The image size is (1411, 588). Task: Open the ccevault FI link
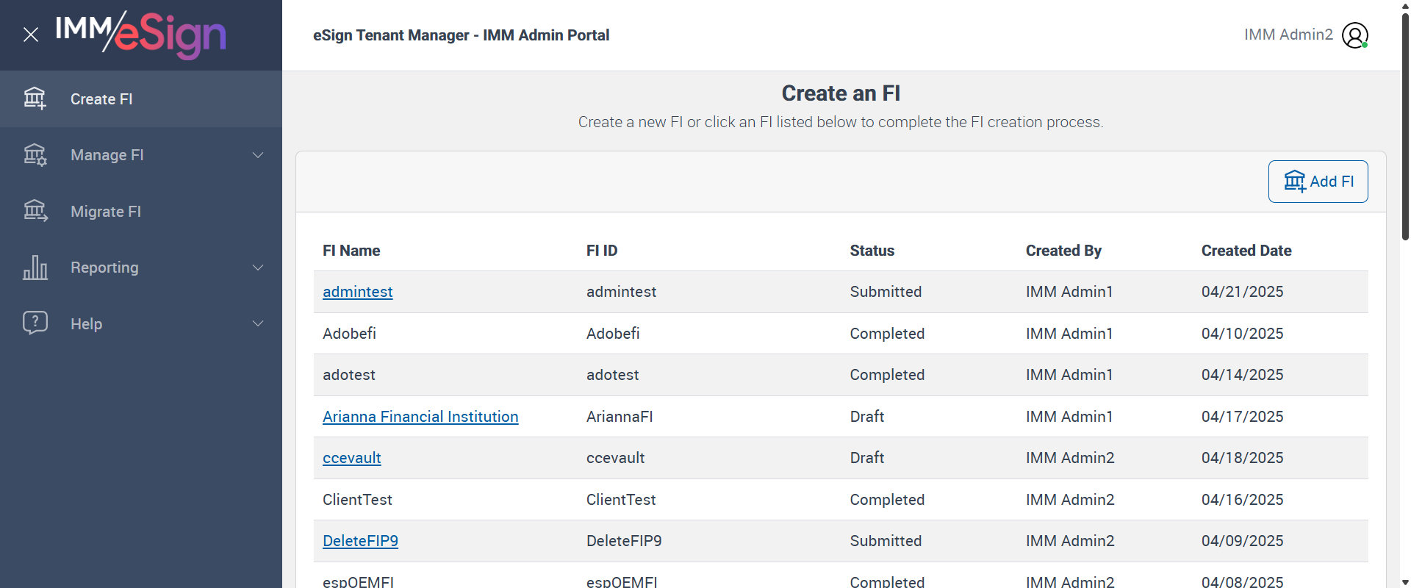tap(351, 458)
